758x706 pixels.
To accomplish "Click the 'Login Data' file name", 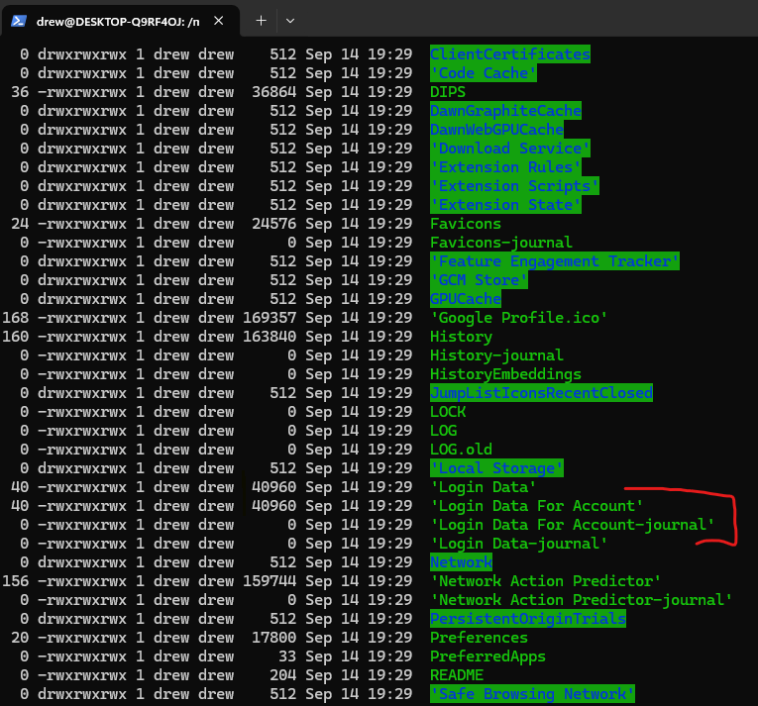I will tap(484, 487).
